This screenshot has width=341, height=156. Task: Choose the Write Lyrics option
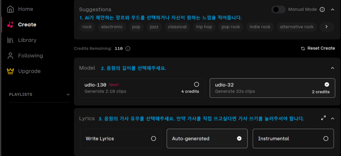tap(121, 139)
